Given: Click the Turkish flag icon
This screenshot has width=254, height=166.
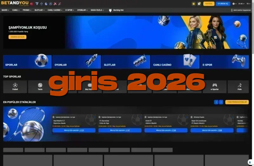Looking at the screenshot, I should click(x=32, y=4).
